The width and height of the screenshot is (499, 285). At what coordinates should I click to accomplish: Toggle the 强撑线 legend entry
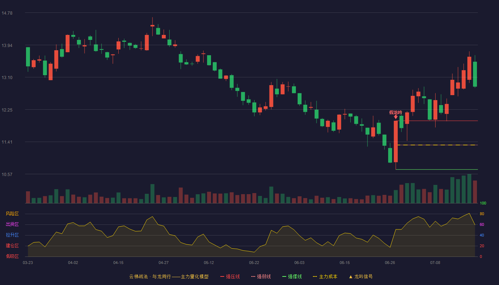[292, 276]
